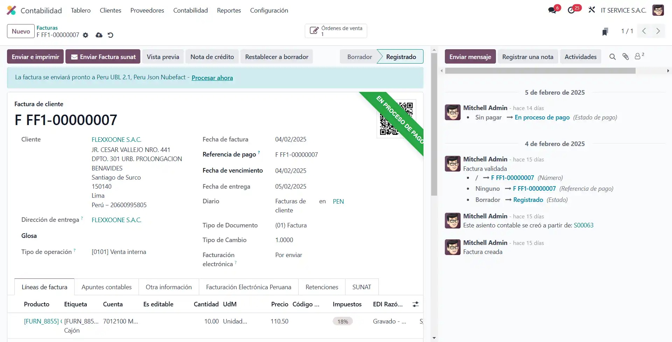Click the chatter horizontal scrollbar
This screenshot has height=342, width=672.
point(540,71)
